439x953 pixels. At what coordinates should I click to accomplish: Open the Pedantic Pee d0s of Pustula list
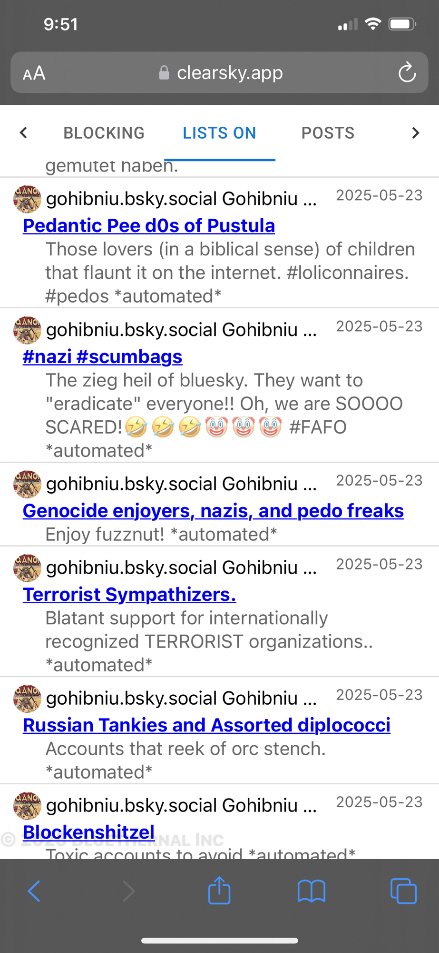click(x=149, y=225)
